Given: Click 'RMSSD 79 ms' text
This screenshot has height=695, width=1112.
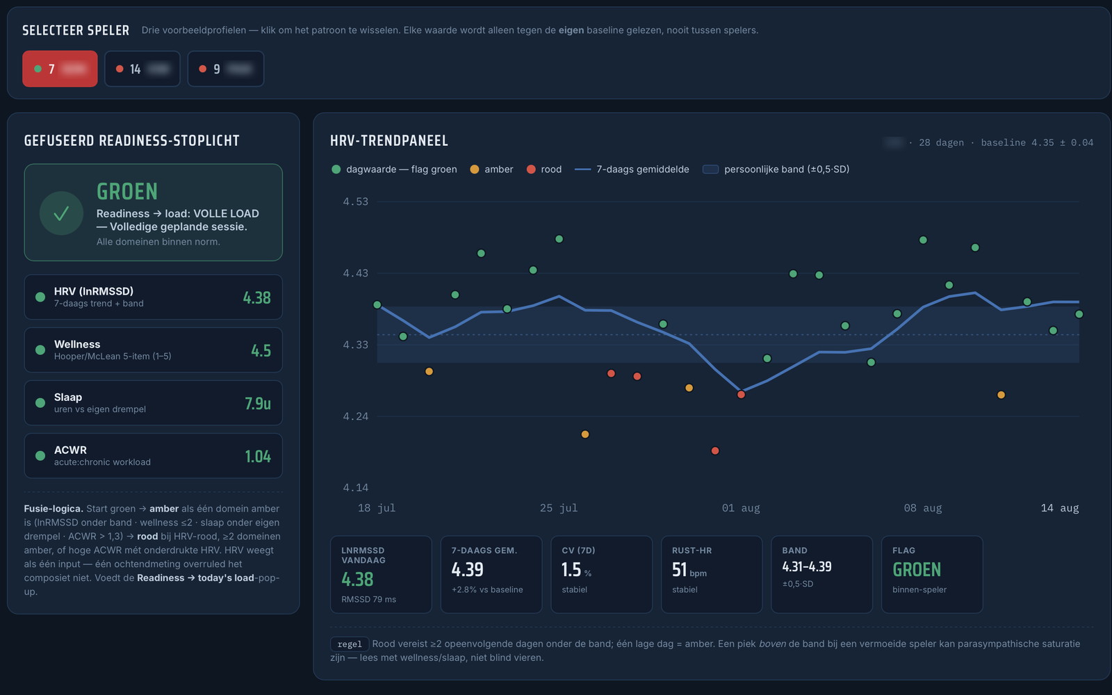Looking at the screenshot, I should pyautogui.click(x=369, y=599).
